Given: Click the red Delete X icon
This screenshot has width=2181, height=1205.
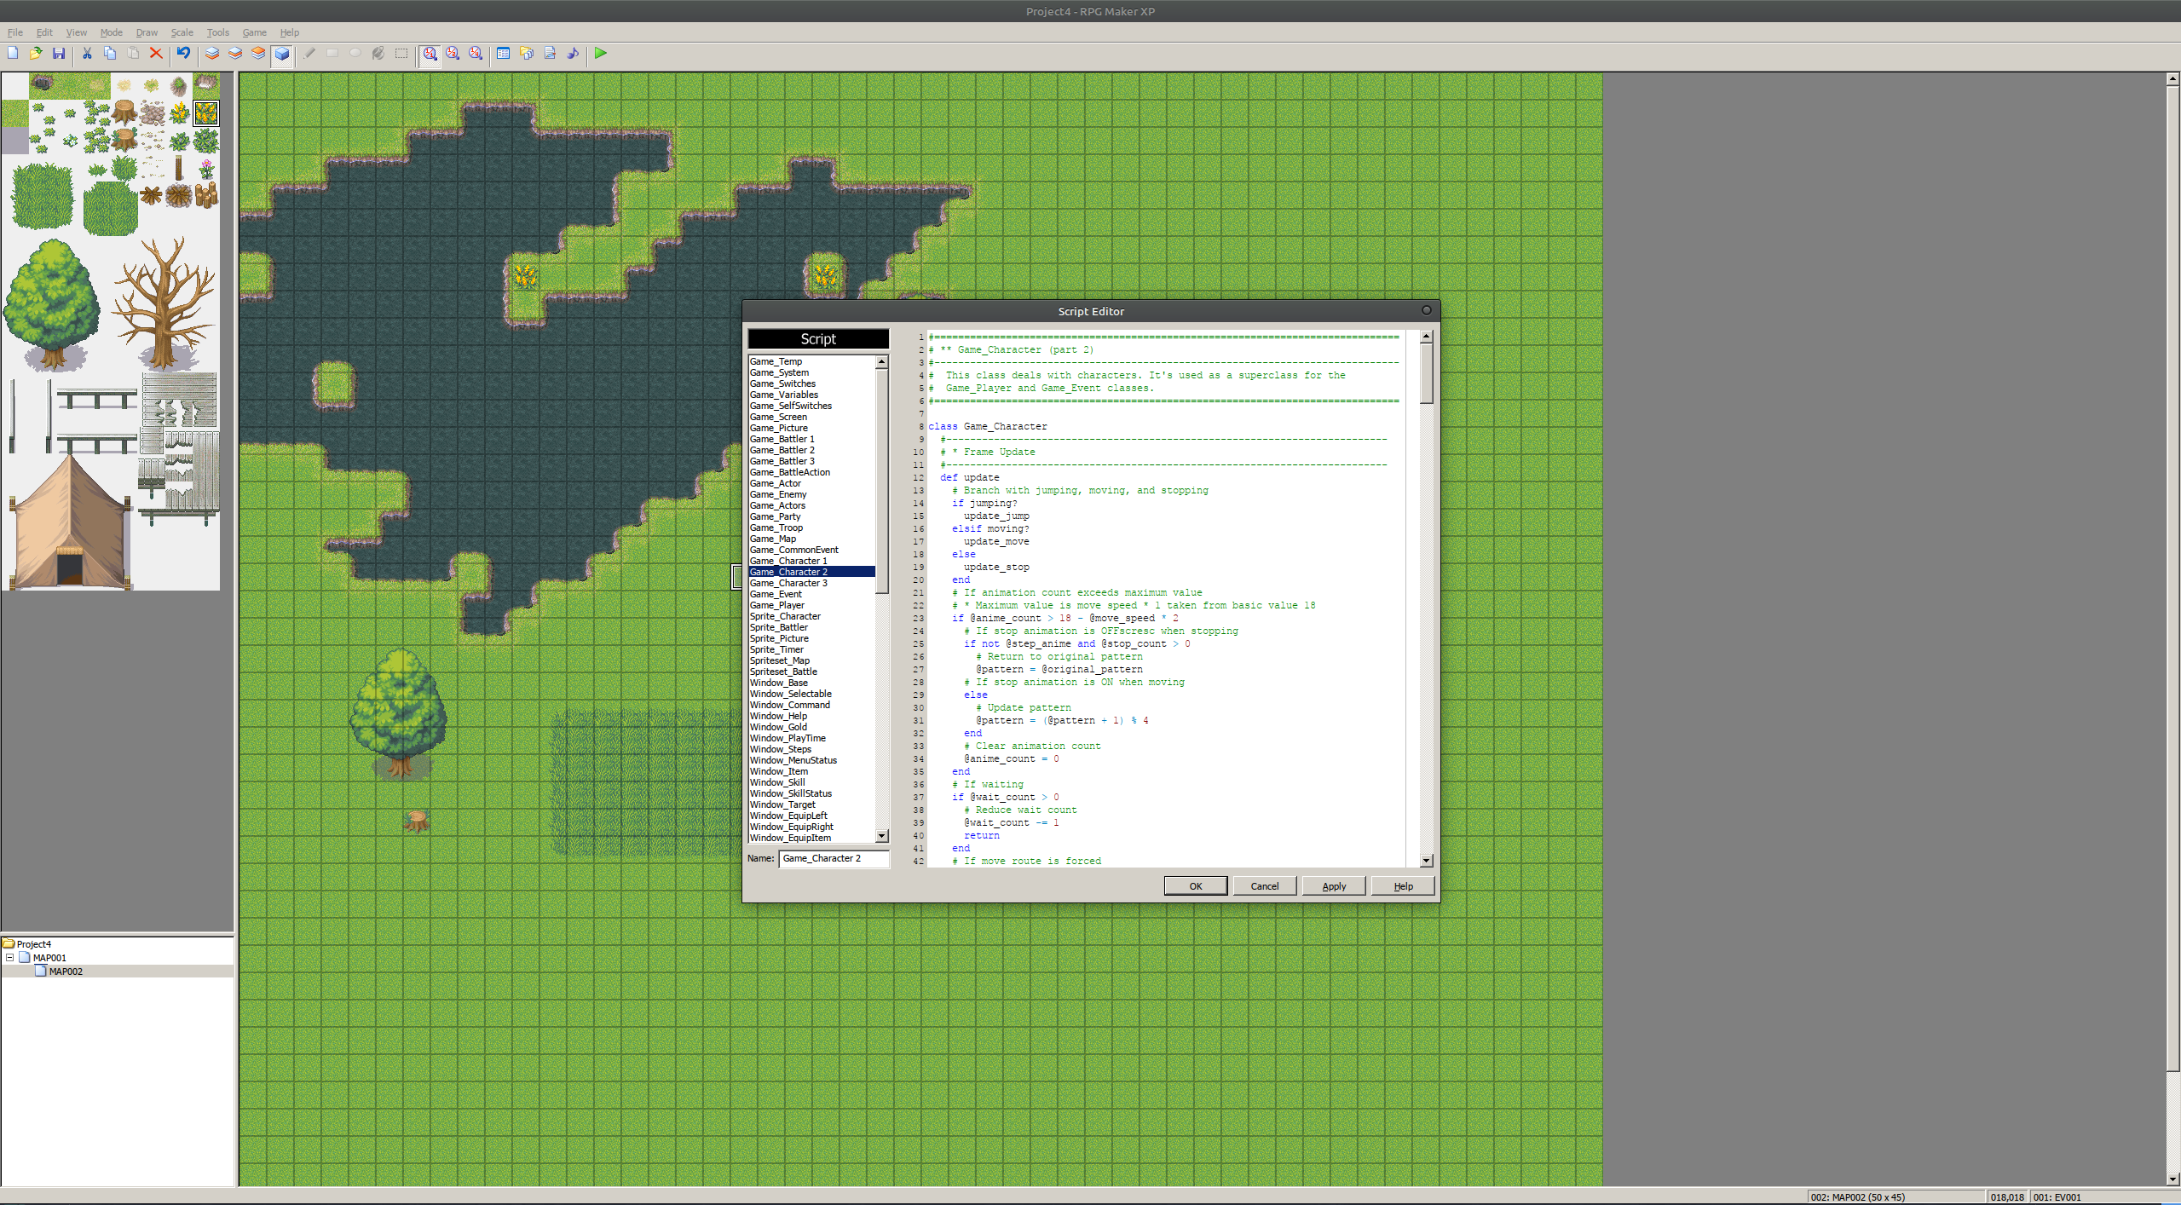Looking at the screenshot, I should pos(156,53).
